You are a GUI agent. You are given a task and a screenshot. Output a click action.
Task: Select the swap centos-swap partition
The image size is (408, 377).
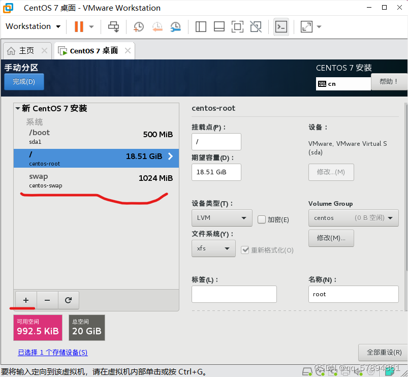pyautogui.click(x=96, y=180)
